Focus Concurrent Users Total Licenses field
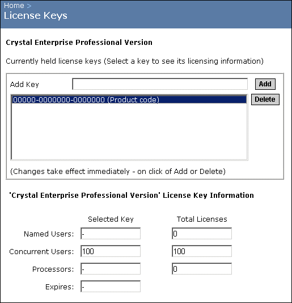292x303 pixels. coord(202,251)
